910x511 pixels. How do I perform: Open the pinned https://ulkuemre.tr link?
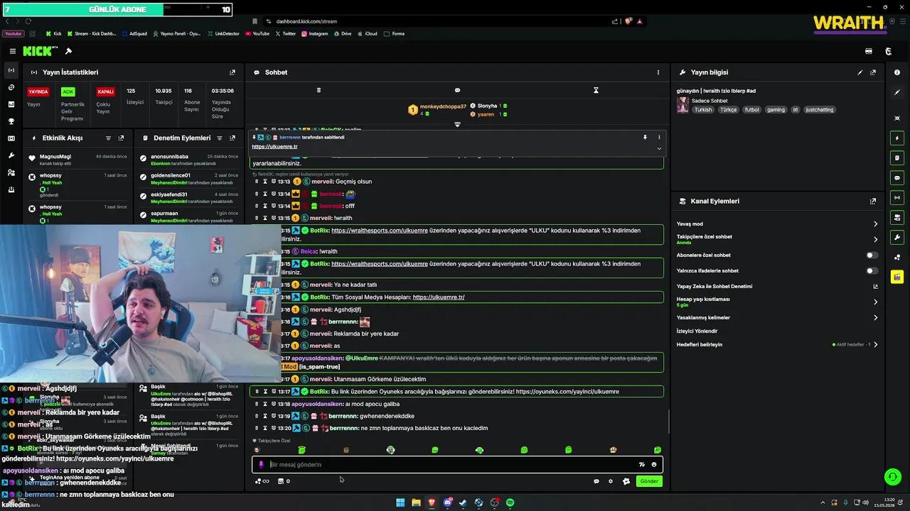point(274,147)
